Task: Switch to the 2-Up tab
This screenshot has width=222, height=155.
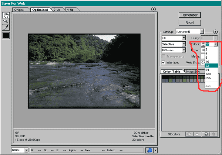Action: [x=57, y=10]
